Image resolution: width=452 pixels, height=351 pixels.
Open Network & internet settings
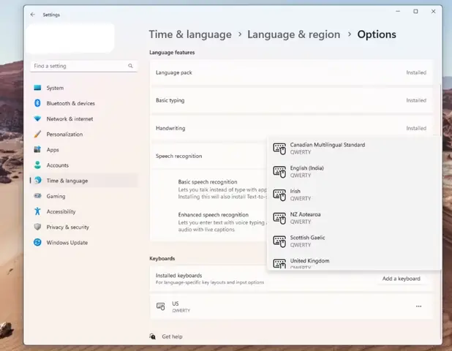coord(83,118)
